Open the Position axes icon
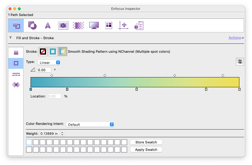 [x=124, y=26]
